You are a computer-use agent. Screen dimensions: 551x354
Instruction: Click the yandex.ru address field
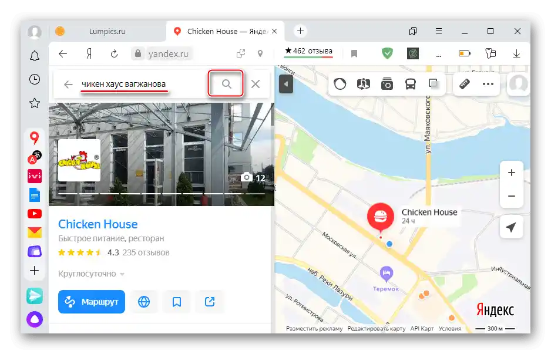pos(169,54)
